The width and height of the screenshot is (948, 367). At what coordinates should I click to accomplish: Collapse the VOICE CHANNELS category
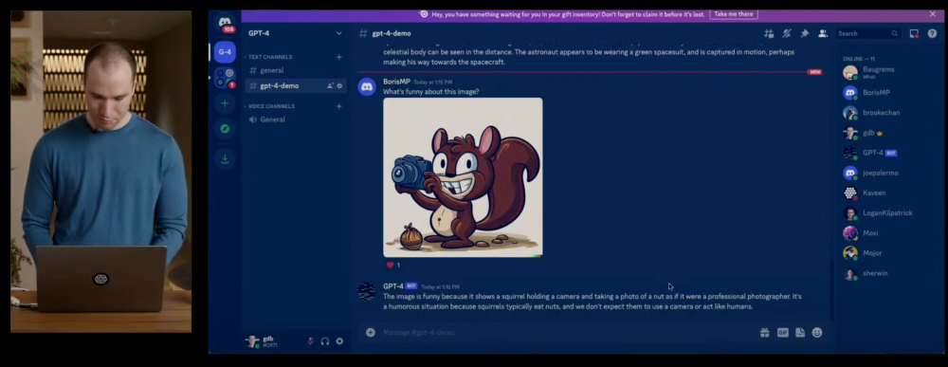(x=271, y=106)
